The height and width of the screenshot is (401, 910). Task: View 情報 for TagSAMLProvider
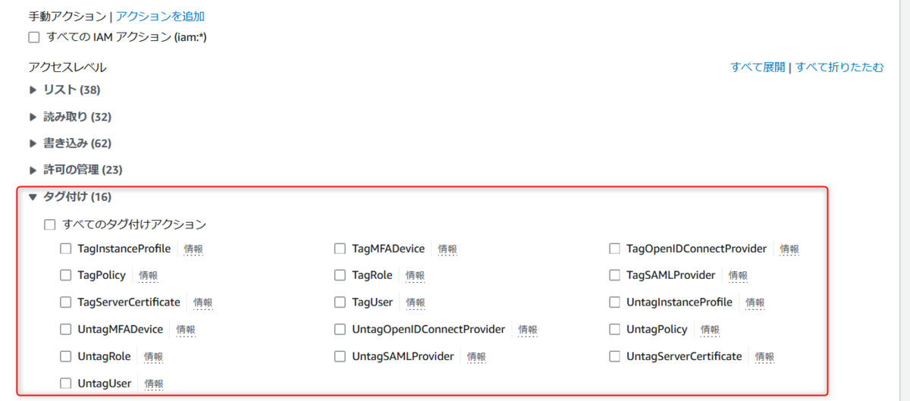coord(738,276)
